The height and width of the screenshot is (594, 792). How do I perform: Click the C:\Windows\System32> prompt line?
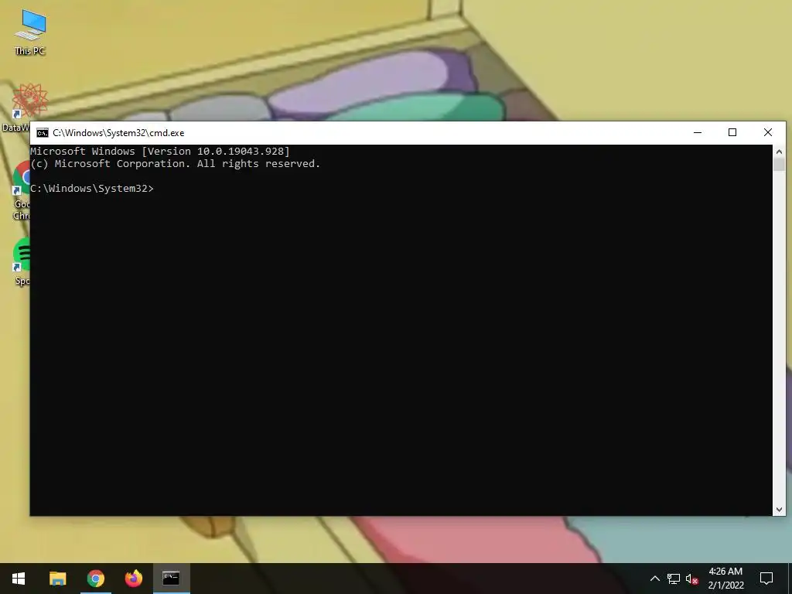pos(92,189)
